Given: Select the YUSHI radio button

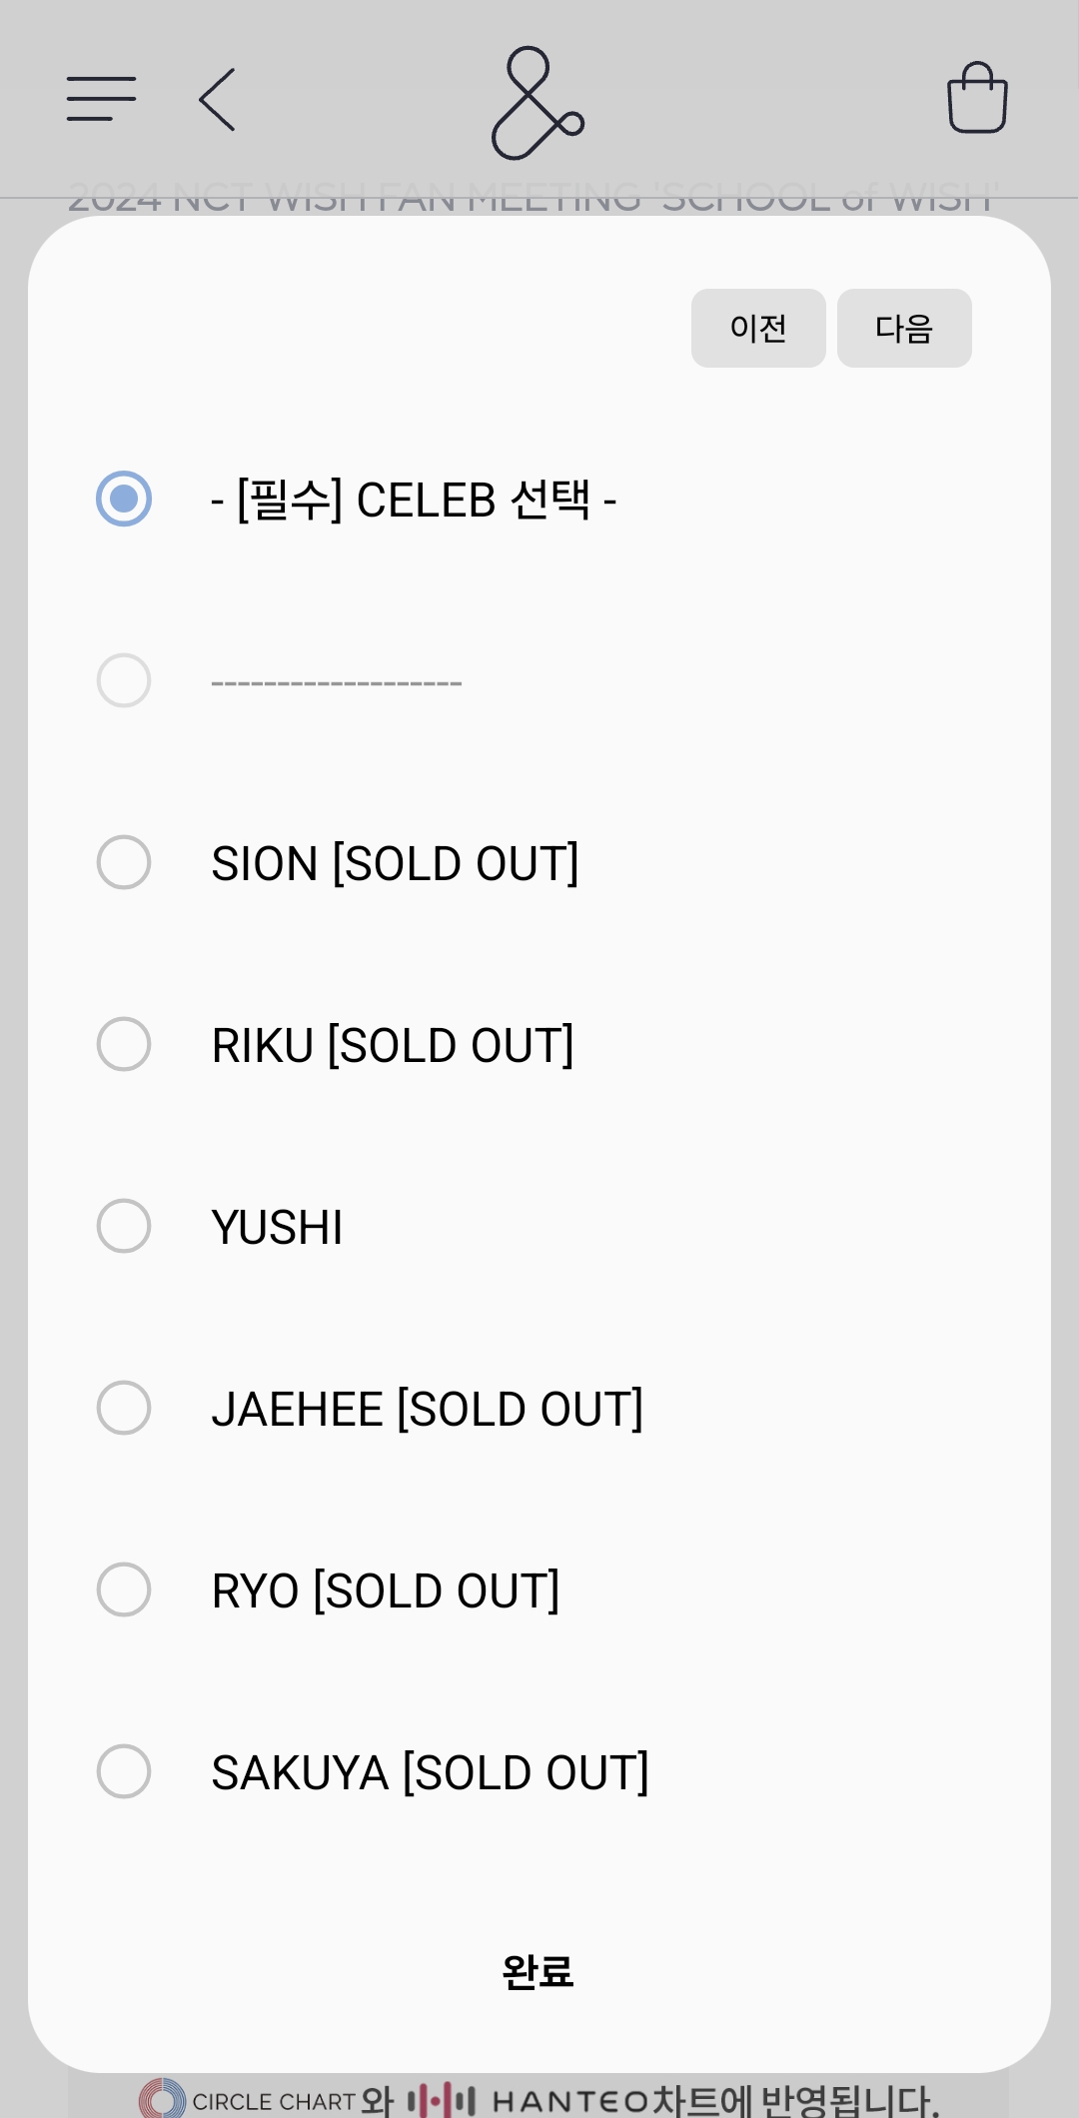Looking at the screenshot, I should point(124,1226).
